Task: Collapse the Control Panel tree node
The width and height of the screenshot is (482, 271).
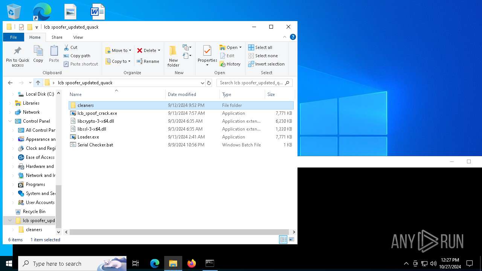Action: 10,121
